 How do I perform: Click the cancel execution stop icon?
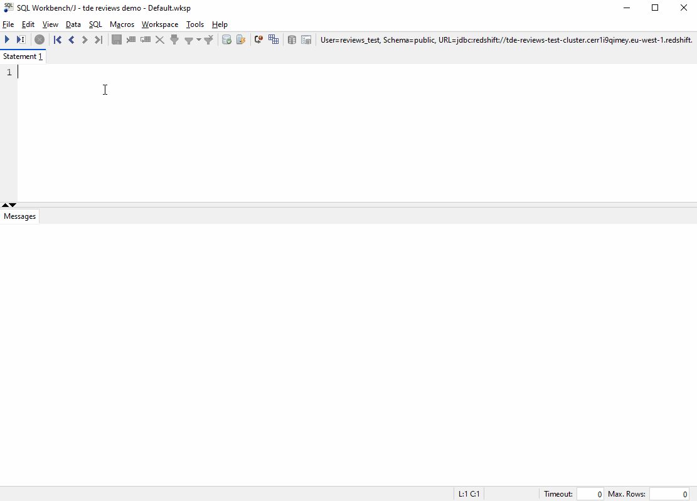coord(40,40)
